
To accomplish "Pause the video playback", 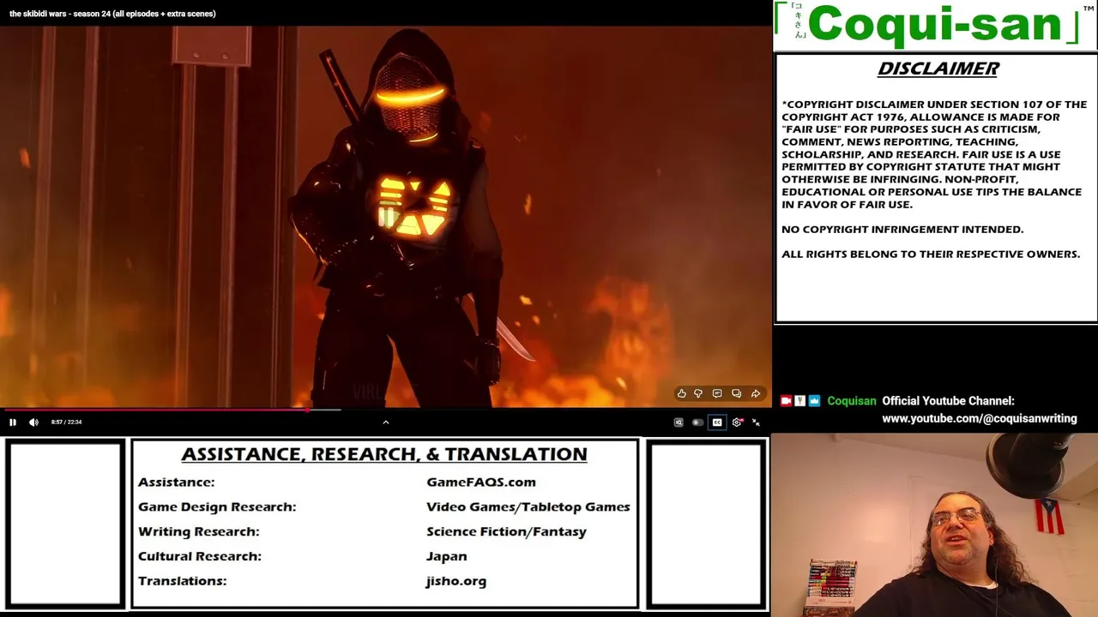I will pos(13,422).
